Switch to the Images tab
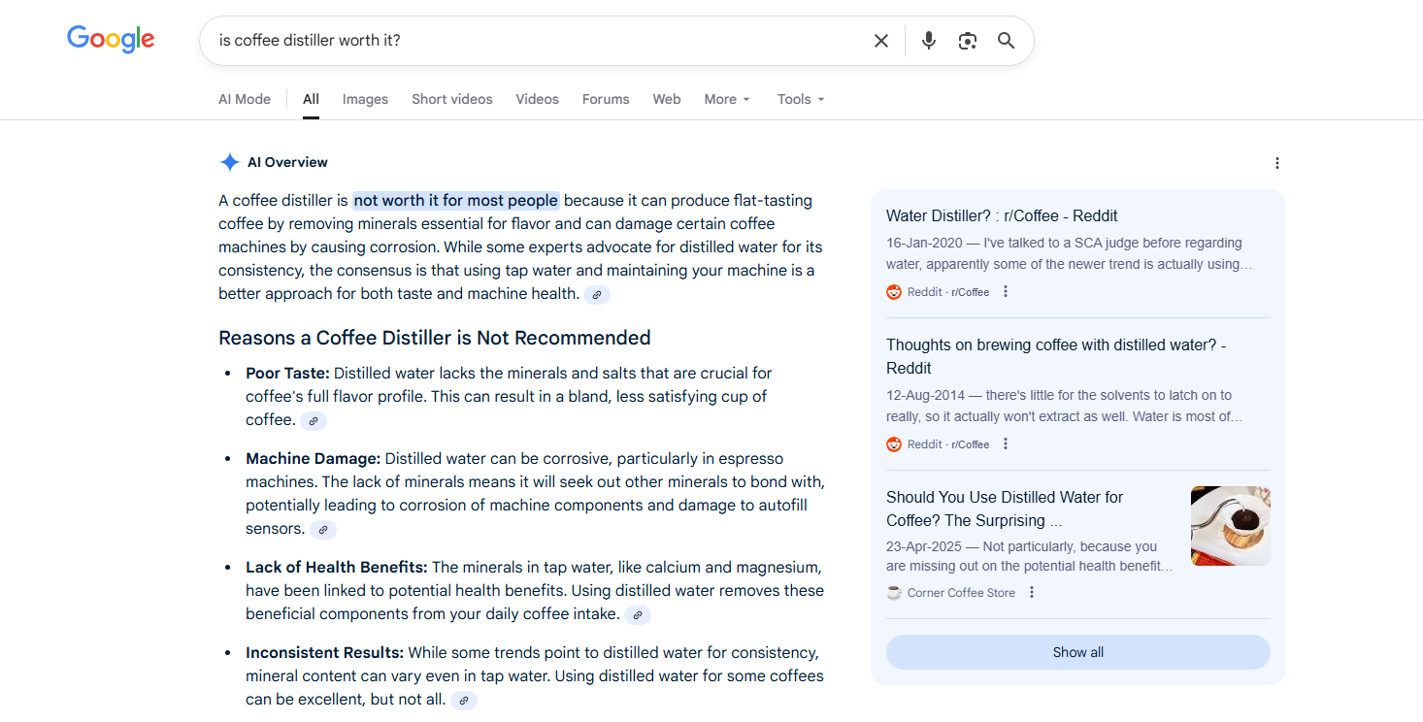1423x722 pixels. [365, 99]
